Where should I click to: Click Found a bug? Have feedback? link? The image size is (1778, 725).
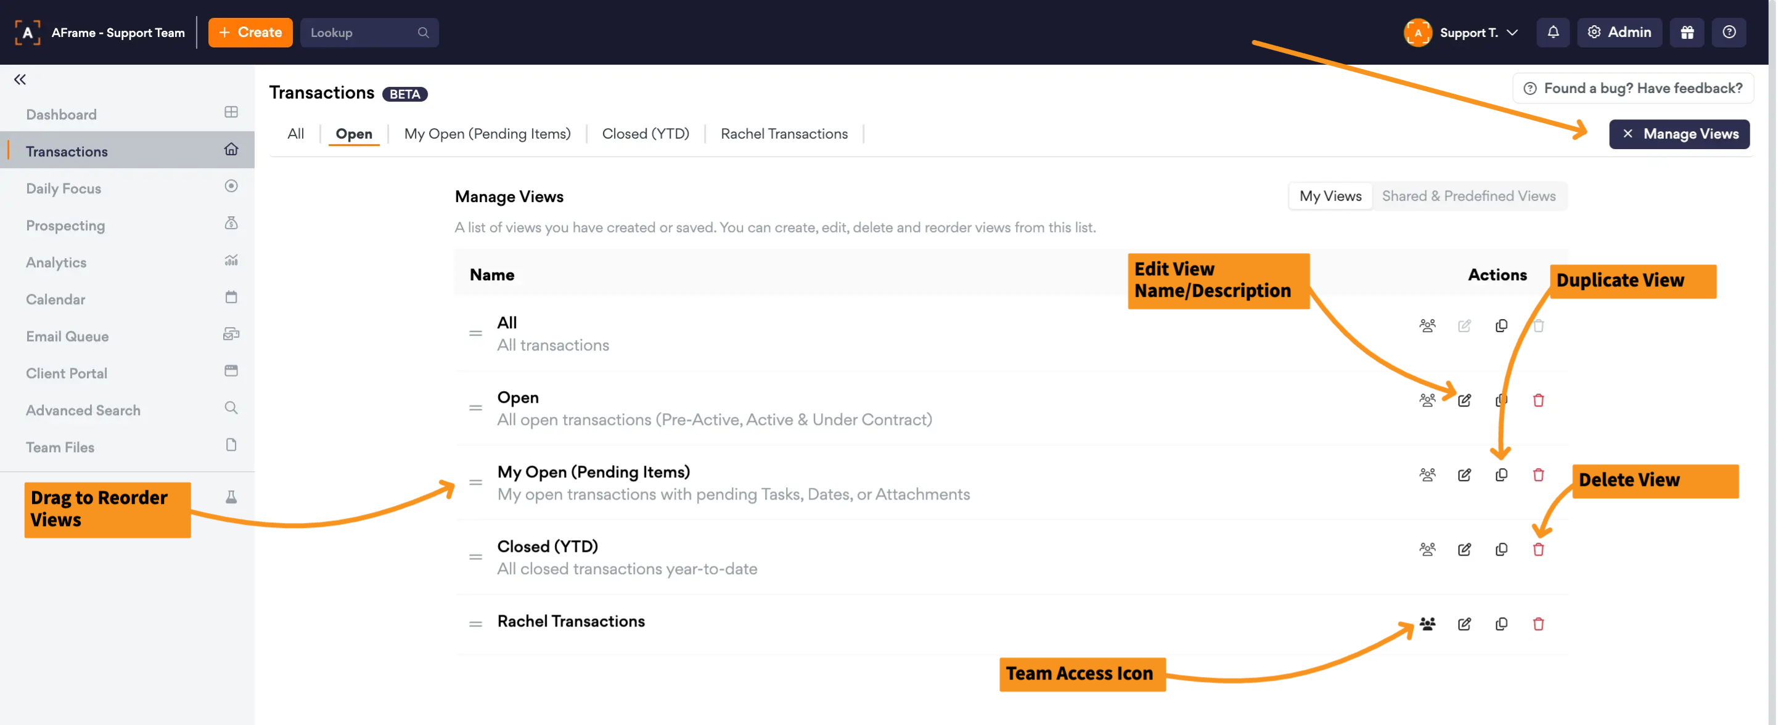click(x=1633, y=88)
